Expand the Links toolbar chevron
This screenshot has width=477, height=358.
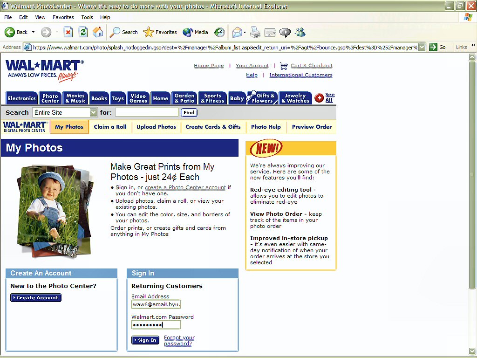coord(473,45)
